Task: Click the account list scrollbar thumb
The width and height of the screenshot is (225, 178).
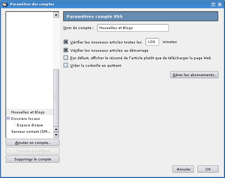Action: point(56,98)
